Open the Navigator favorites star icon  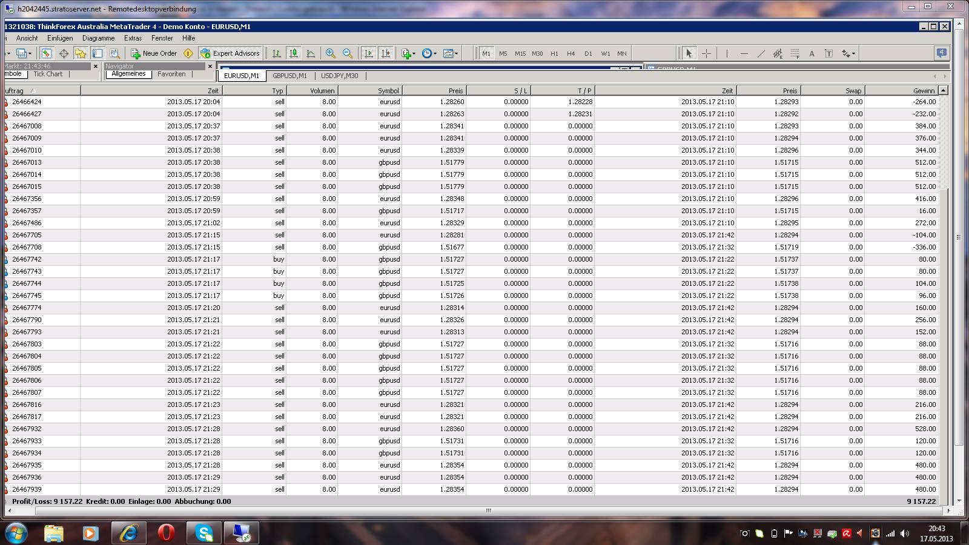pos(81,53)
